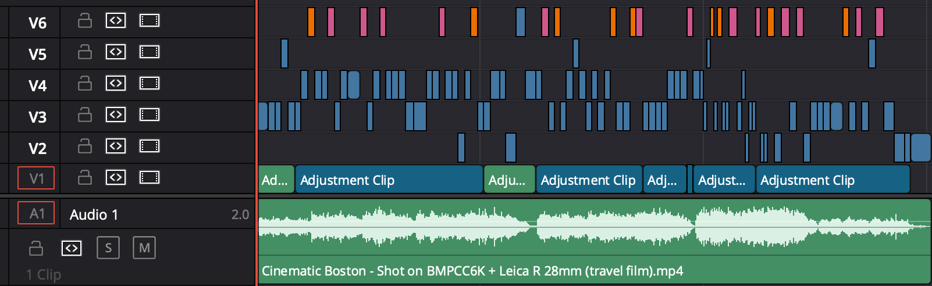Lock the Audio 1 track
The width and height of the screenshot is (932, 286).
pos(36,248)
